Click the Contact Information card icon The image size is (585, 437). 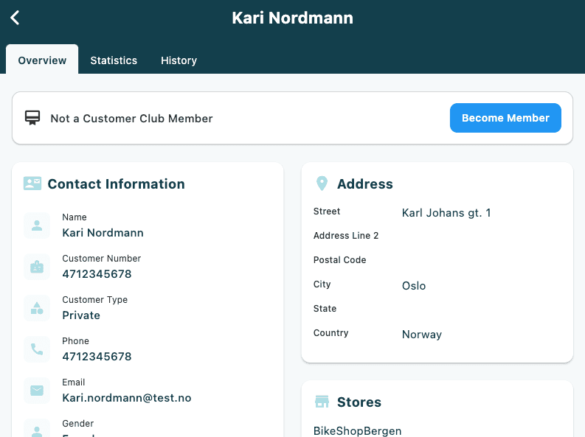point(32,183)
